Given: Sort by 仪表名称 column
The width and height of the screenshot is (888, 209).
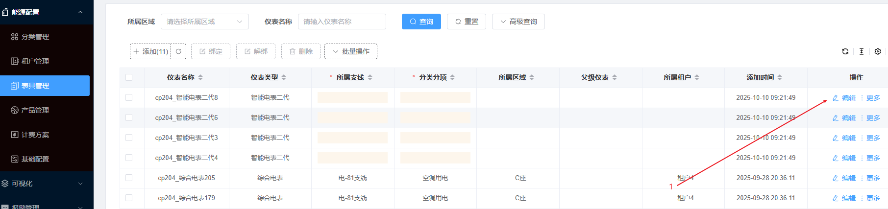Looking at the screenshot, I should [x=200, y=77].
